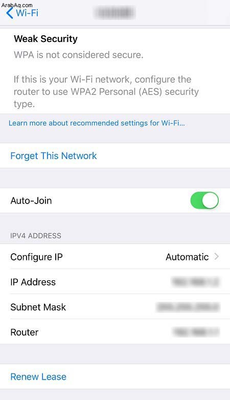Open Learn more about recommended settings link
This screenshot has width=230, height=400.
[97, 123]
